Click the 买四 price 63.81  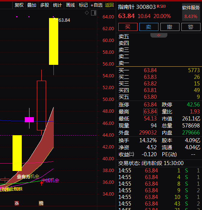pos(150,90)
